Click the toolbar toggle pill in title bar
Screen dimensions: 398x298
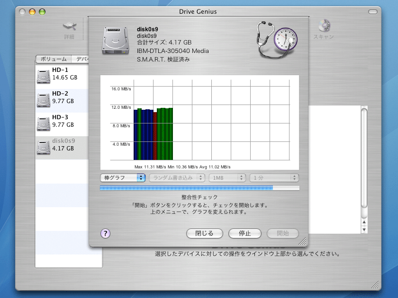(372, 12)
